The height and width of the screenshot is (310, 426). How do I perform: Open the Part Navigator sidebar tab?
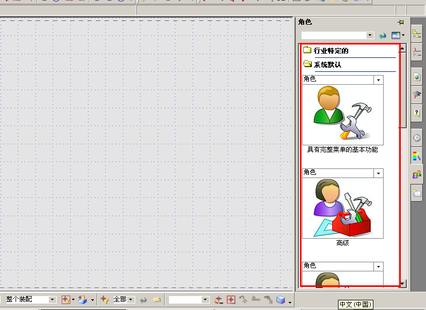click(417, 51)
